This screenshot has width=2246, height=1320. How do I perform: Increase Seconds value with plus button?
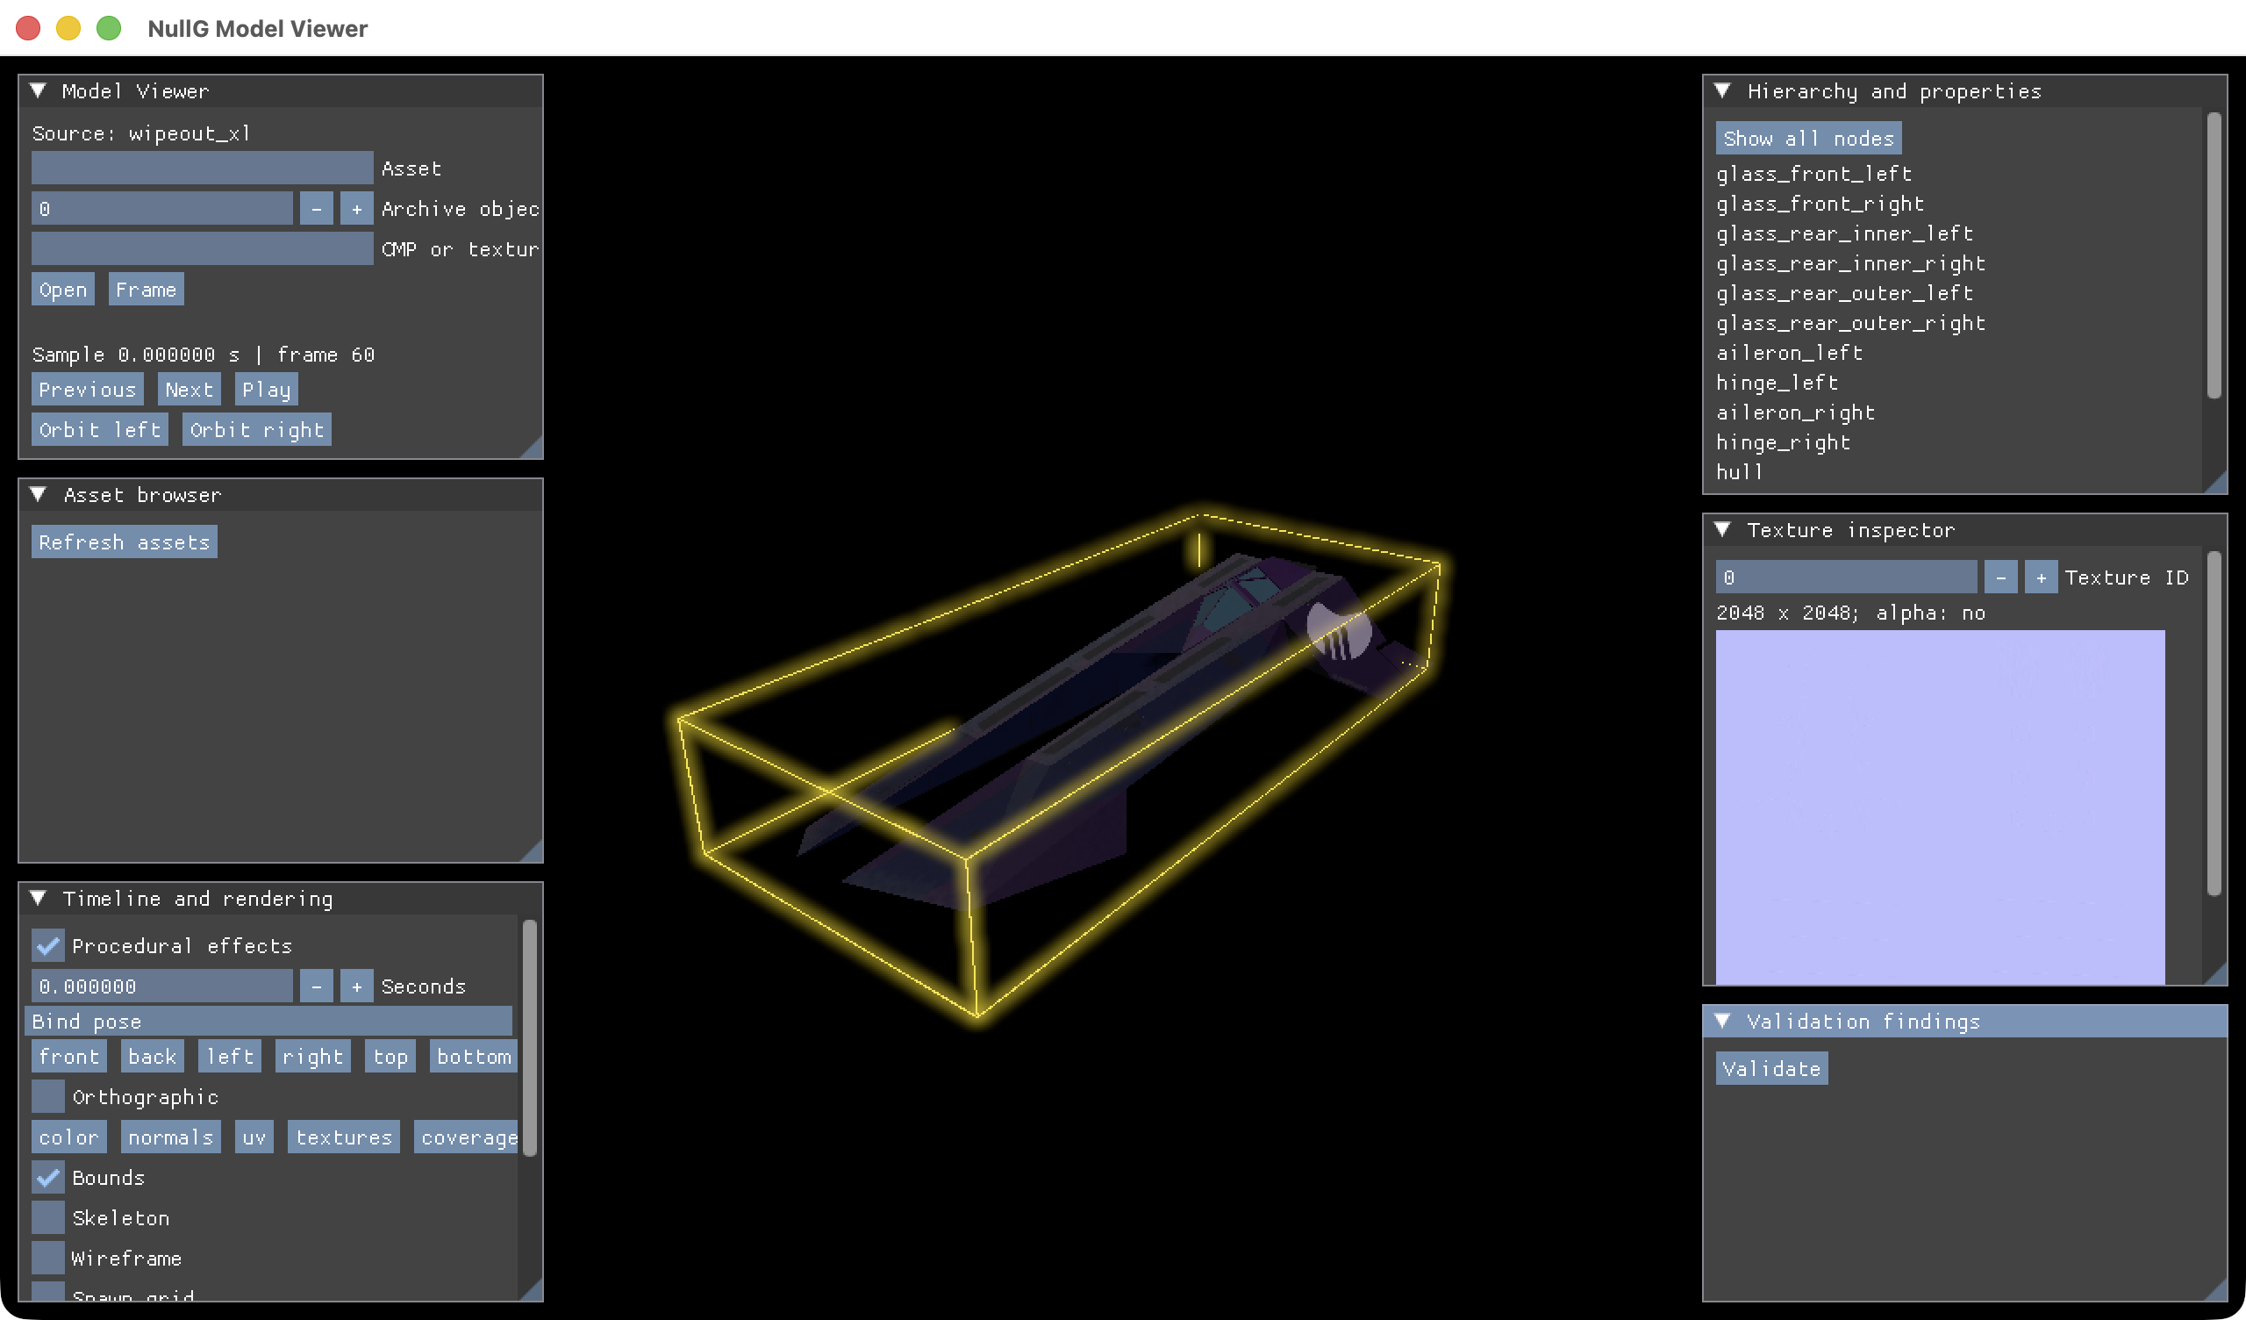pos(356,986)
